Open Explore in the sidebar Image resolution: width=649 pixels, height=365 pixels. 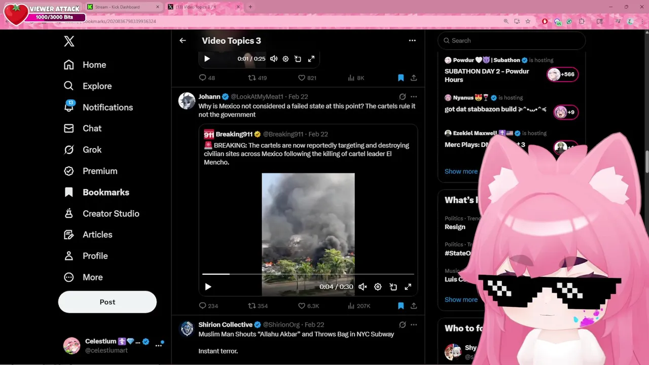87,86
